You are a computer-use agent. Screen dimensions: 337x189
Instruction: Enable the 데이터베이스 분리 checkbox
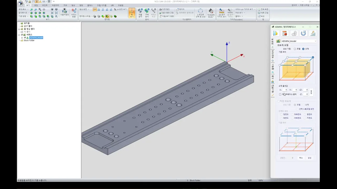(280, 94)
